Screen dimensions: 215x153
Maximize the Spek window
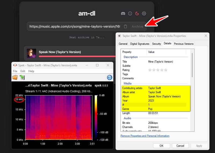point(97,65)
